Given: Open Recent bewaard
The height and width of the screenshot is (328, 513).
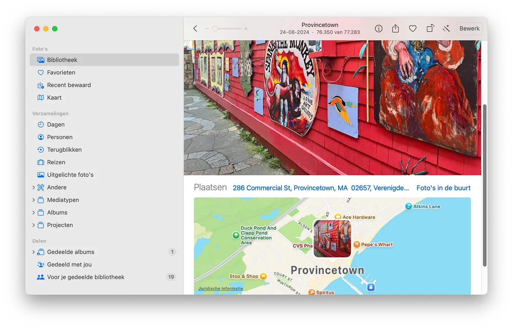Looking at the screenshot, I should click(104, 85).
